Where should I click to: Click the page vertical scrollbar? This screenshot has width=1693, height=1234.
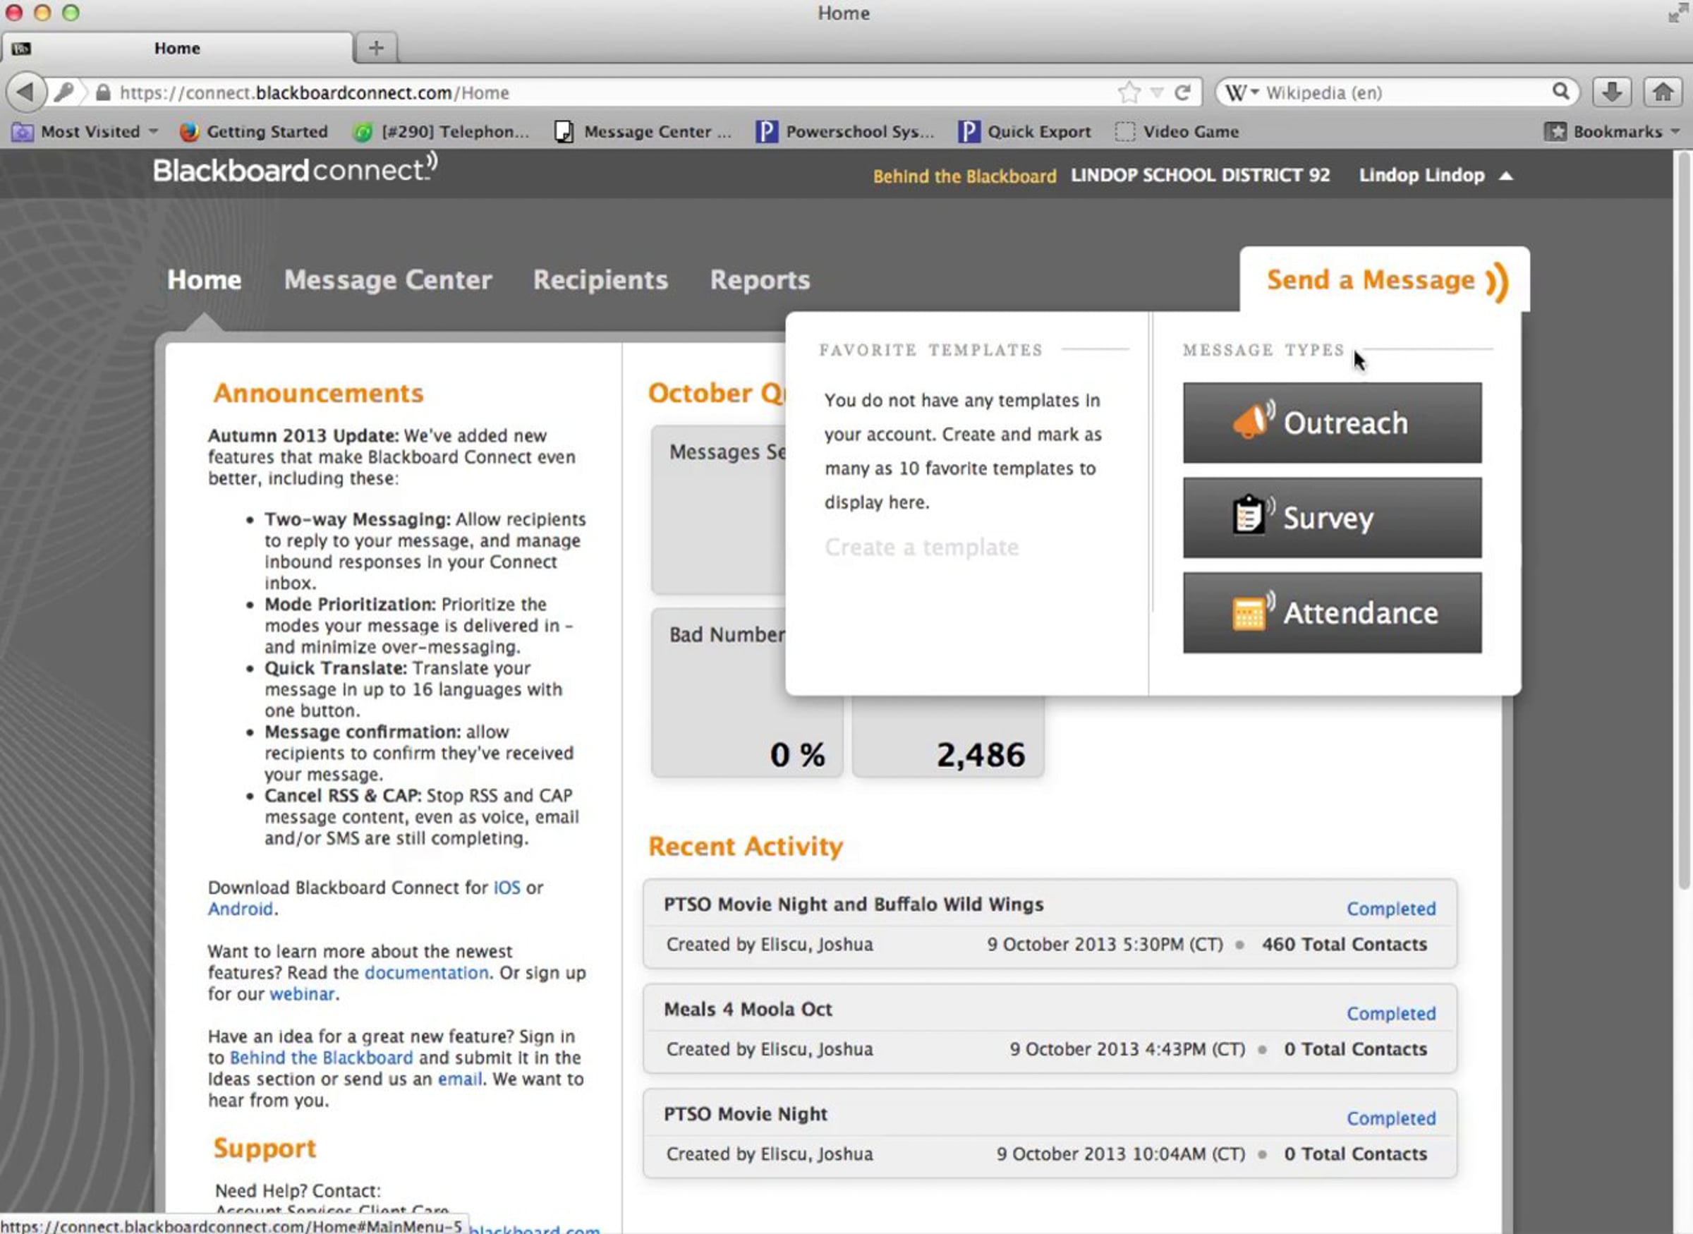point(1683,521)
